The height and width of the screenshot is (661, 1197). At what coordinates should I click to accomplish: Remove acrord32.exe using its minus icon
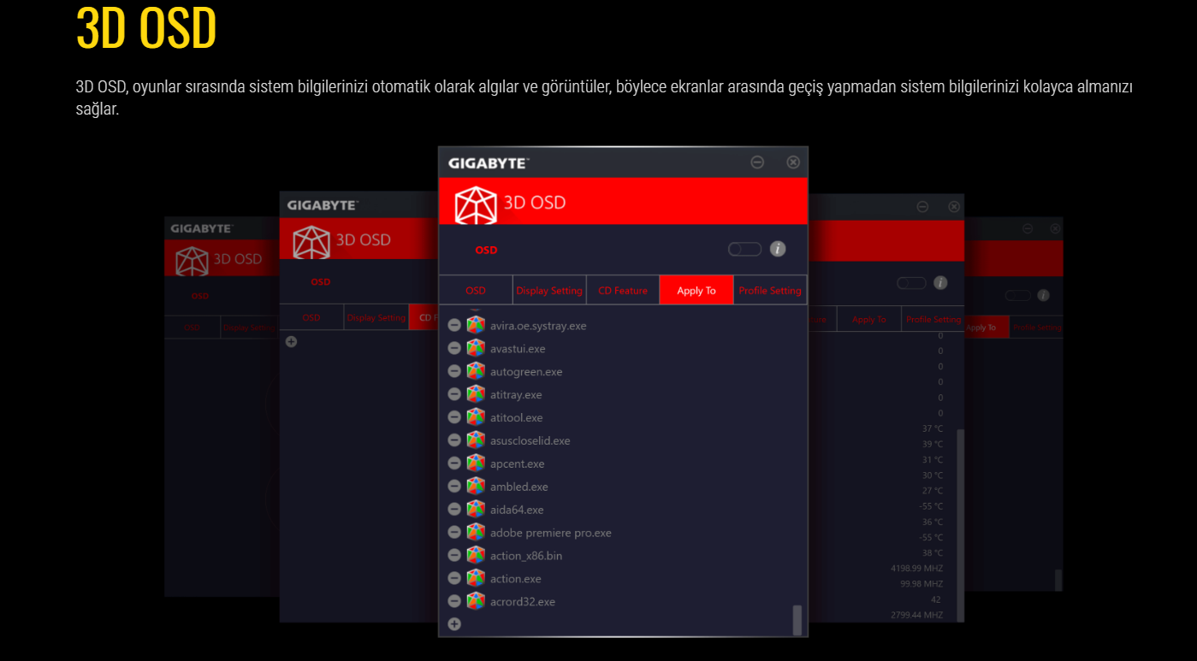click(x=454, y=603)
